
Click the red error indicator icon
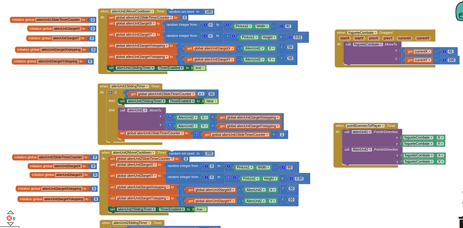click(x=9, y=219)
